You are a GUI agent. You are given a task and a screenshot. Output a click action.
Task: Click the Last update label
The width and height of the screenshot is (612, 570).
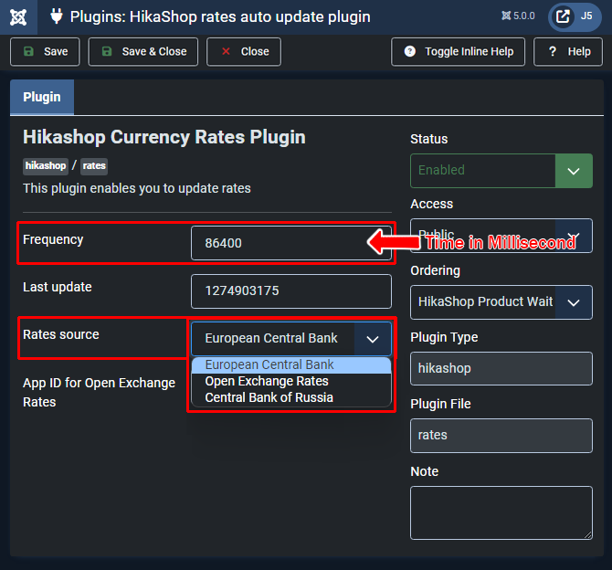point(58,287)
